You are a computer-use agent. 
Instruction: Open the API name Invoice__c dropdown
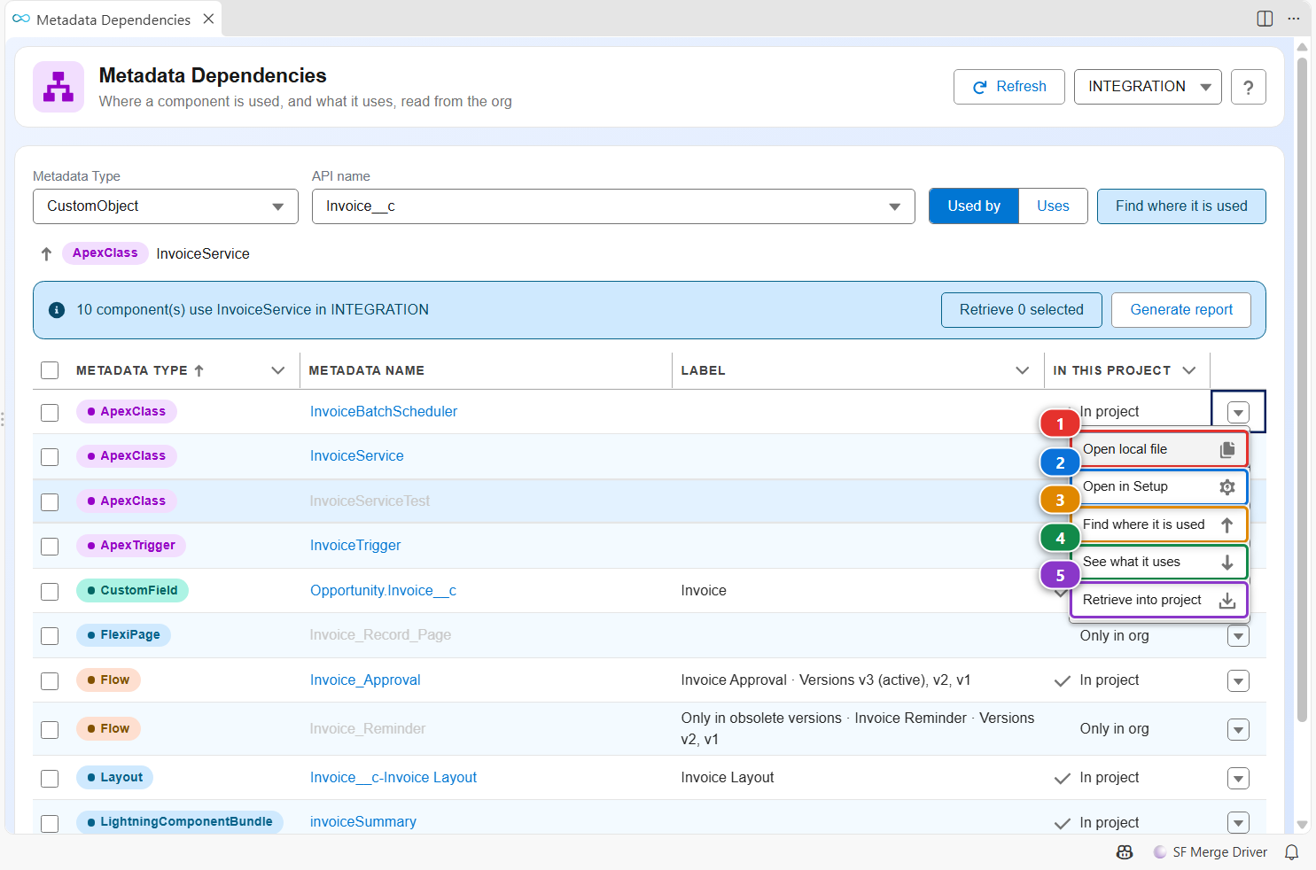(x=613, y=206)
